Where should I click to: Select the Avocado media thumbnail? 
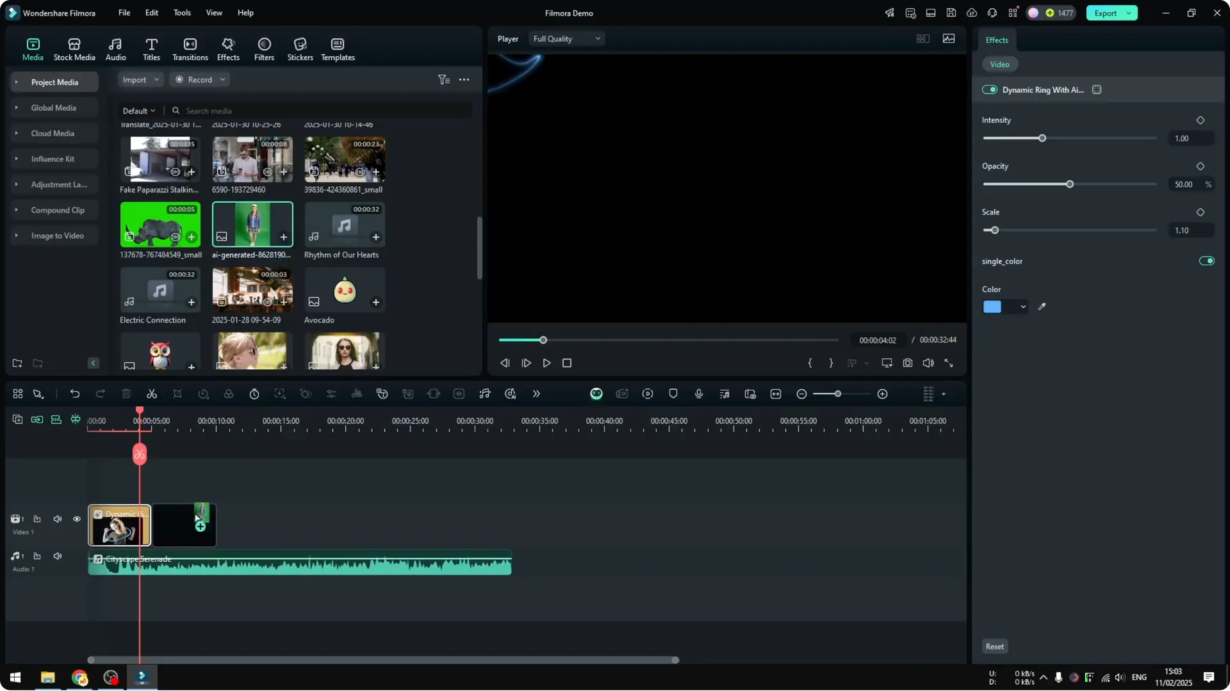click(x=344, y=291)
